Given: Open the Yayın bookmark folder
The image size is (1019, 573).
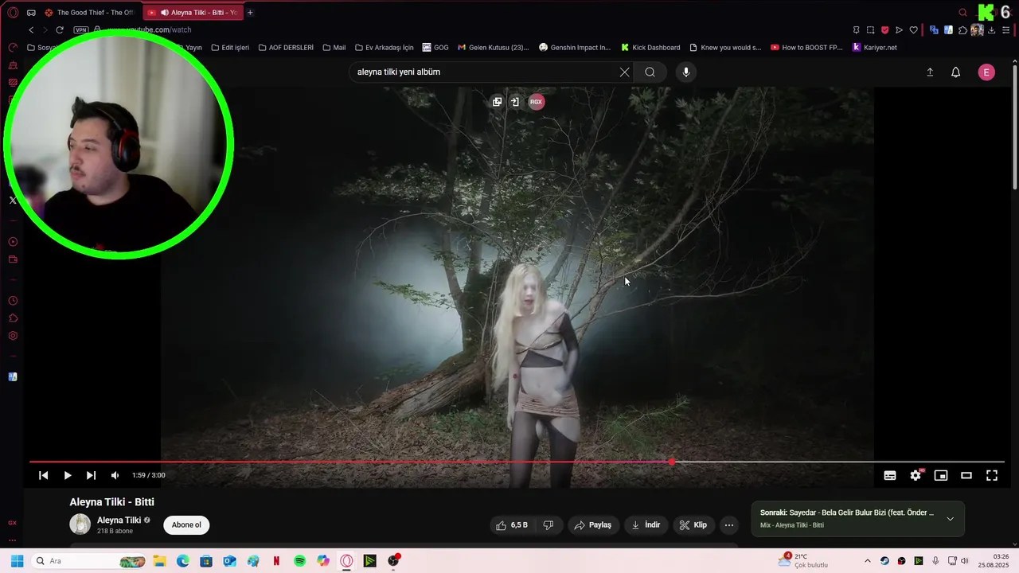Looking at the screenshot, I should [x=189, y=48].
